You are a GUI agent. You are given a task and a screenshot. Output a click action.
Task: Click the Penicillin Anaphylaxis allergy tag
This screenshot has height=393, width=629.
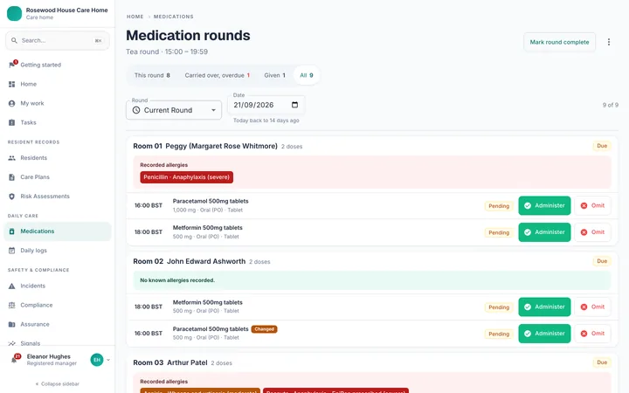click(x=187, y=177)
